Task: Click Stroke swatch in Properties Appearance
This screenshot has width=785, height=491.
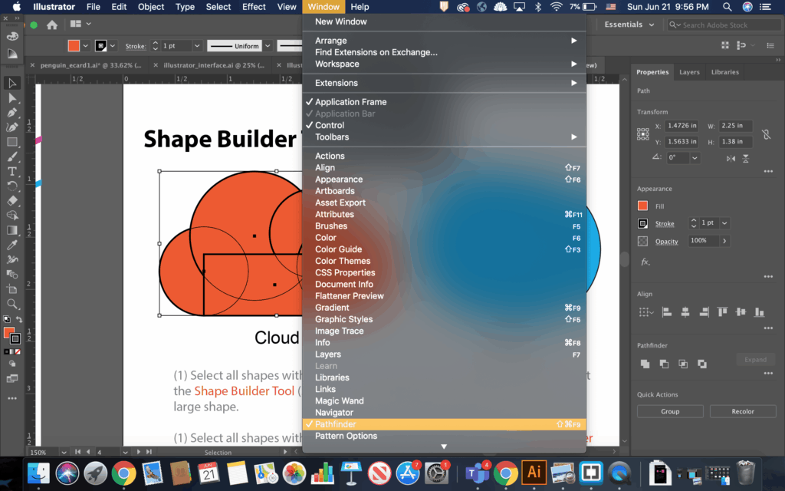Action: tap(643, 223)
